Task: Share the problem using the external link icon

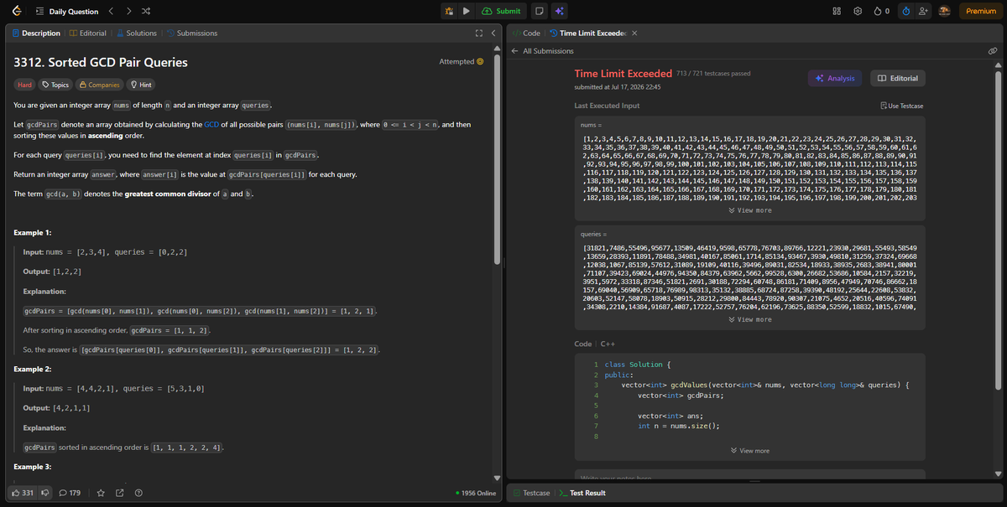Action: click(120, 493)
